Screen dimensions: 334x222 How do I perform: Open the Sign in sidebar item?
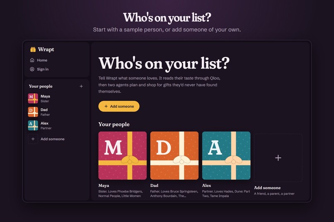[x=39, y=69]
